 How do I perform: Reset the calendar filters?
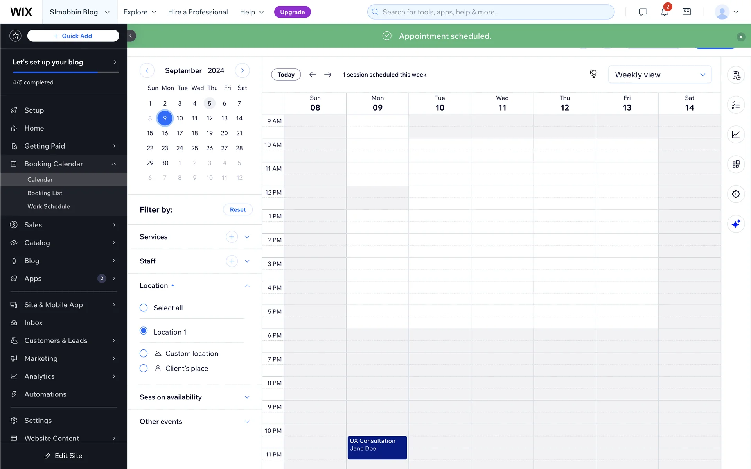(237, 210)
